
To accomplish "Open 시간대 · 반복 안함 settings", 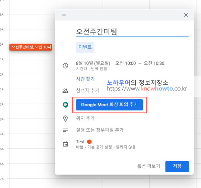I will pyautogui.click(x=91, y=68).
